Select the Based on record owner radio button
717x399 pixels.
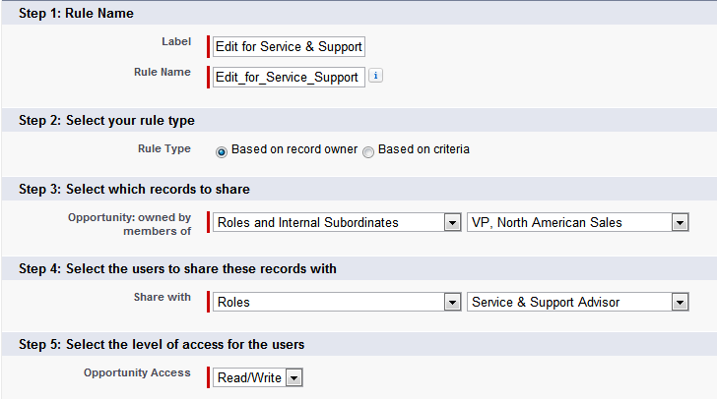pos(222,151)
